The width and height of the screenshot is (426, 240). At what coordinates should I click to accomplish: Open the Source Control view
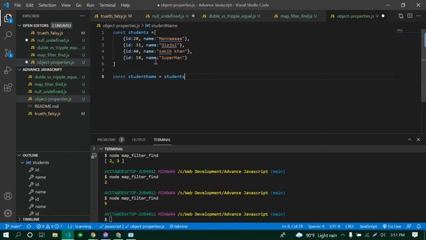(x=8, y=53)
